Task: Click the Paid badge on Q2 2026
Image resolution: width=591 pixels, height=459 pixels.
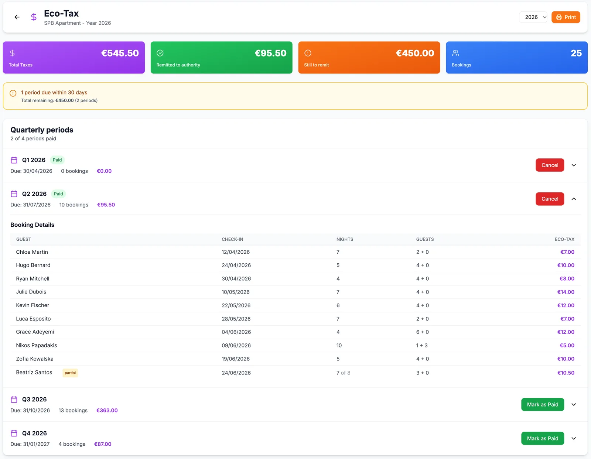Action: click(x=58, y=194)
